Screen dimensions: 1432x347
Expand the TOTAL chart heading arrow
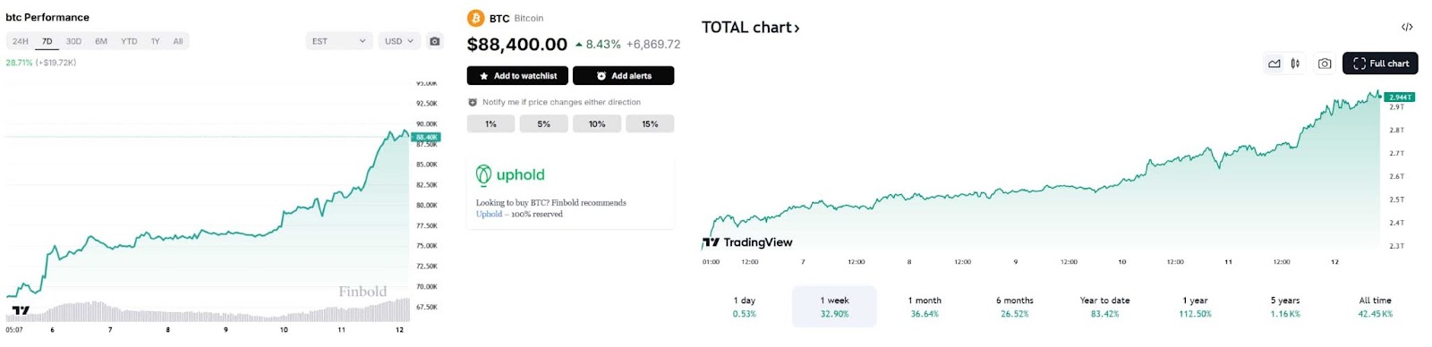coord(797,29)
